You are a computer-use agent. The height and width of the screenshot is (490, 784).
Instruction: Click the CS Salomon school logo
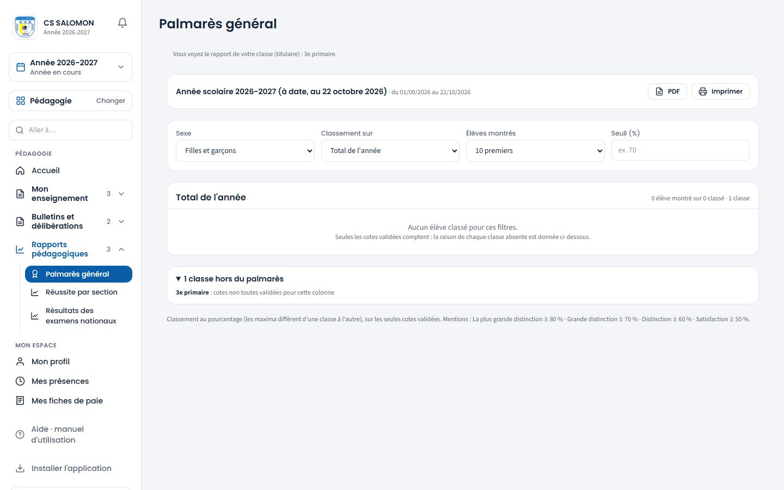(x=25, y=27)
